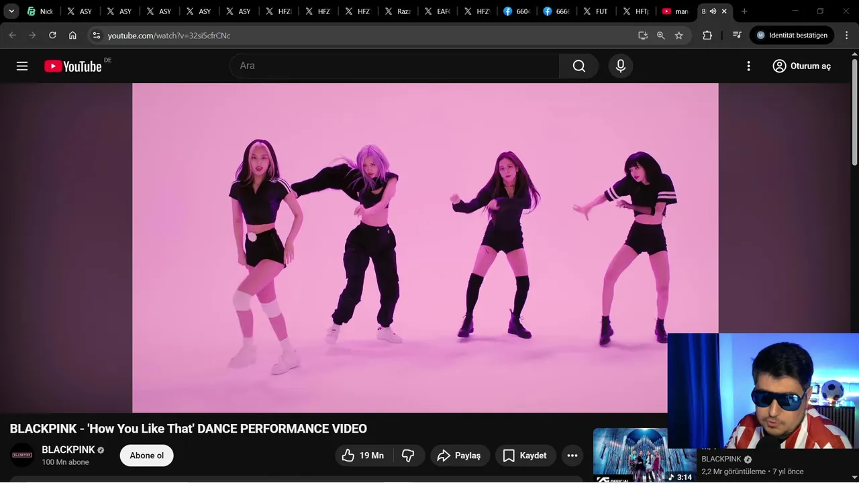Click Identität bestätigen profile button
Image resolution: width=859 pixels, height=483 pixels.
click(791, 35)
